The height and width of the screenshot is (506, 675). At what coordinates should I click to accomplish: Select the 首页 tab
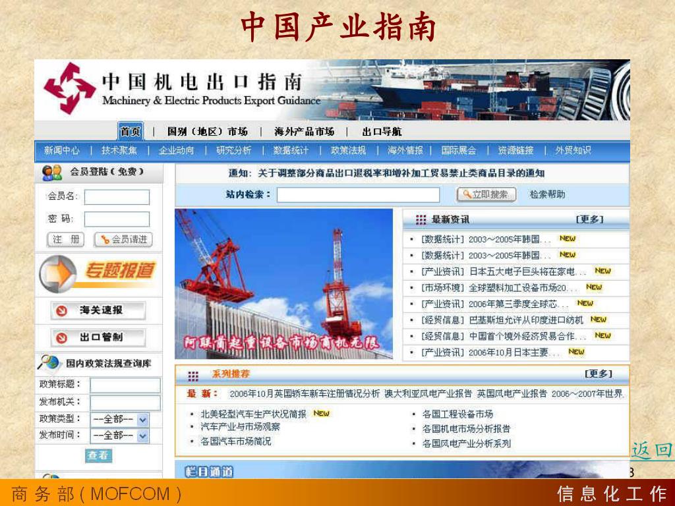[131, 131]
